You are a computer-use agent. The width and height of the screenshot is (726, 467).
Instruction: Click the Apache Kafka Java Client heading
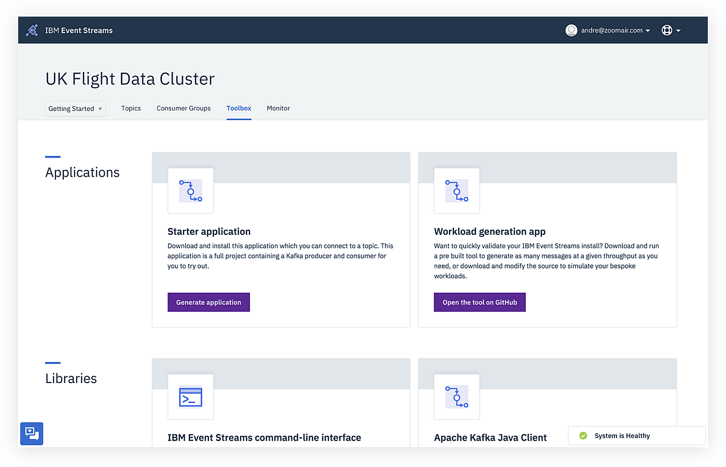(490, 438)
